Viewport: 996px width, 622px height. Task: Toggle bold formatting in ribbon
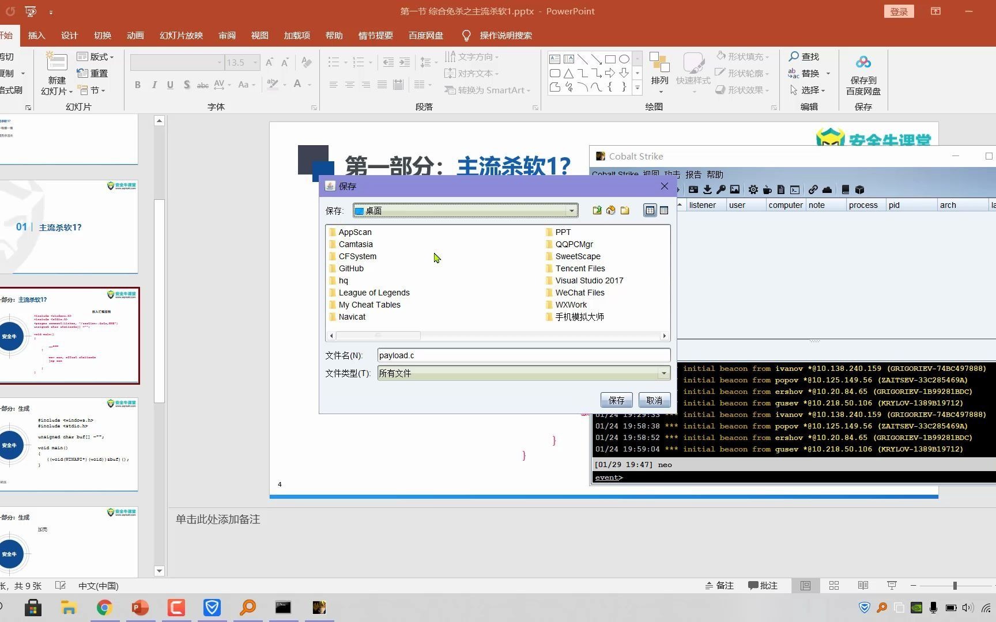[x=138, y=85]
